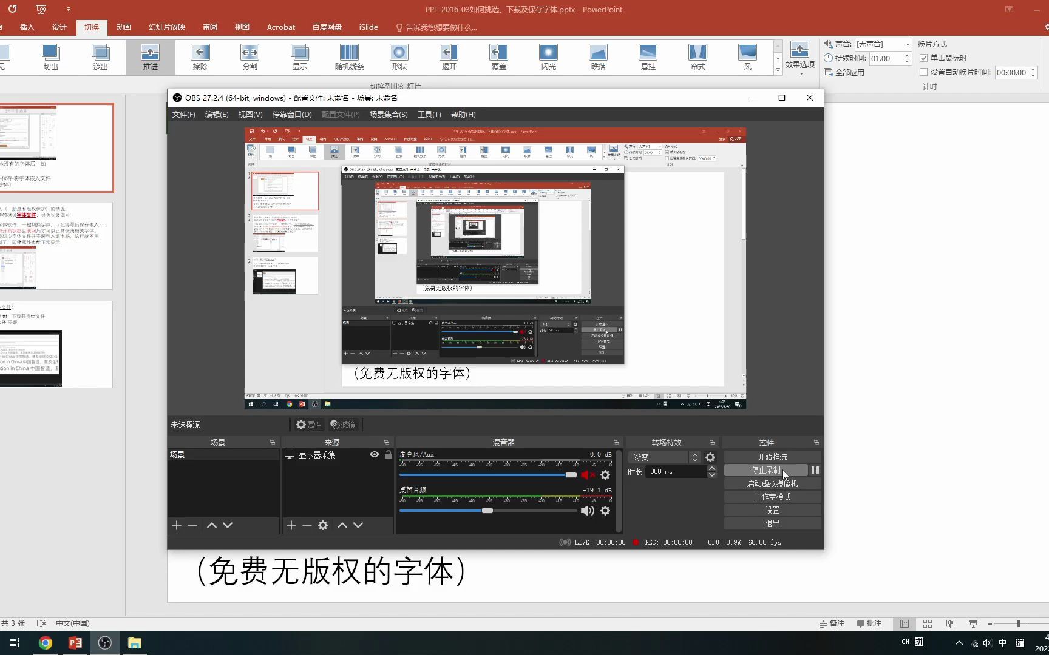Open the OBS 编辑(E) menu

point(217,115)
